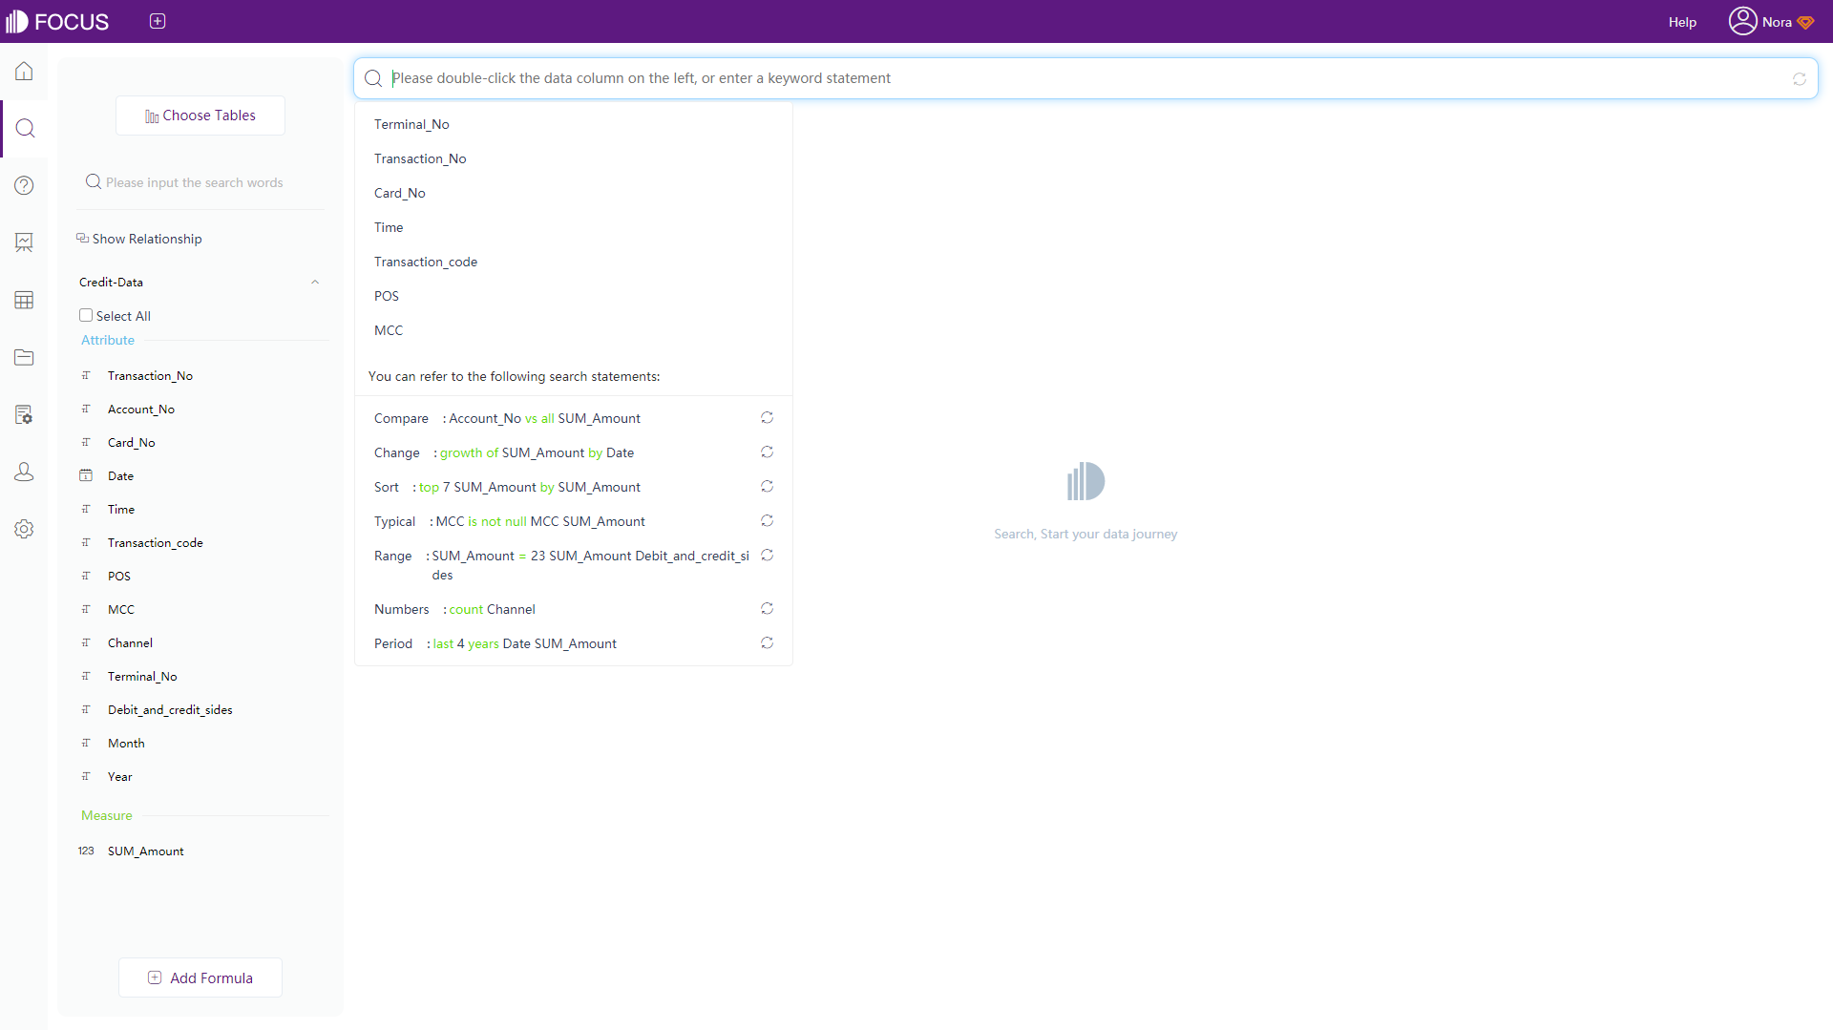This screenshot has width=1833, height=1030.
Task: Click the plus new tab icon
Action: (x=158, y=21)
